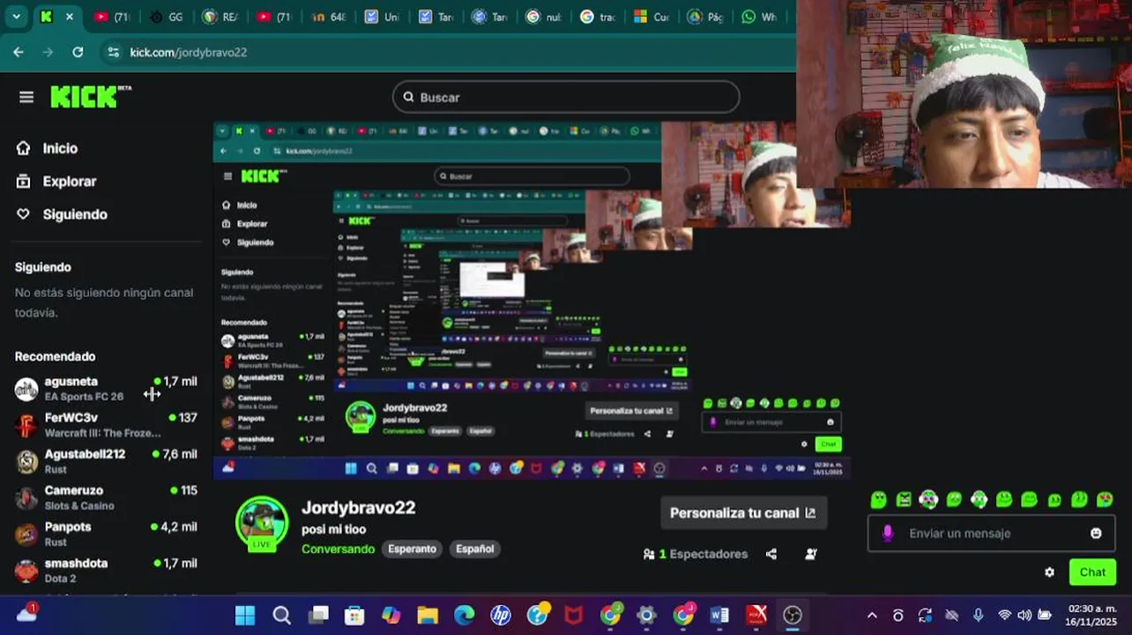
Task: Focus the Buscar search field
Action: point(566,97)
